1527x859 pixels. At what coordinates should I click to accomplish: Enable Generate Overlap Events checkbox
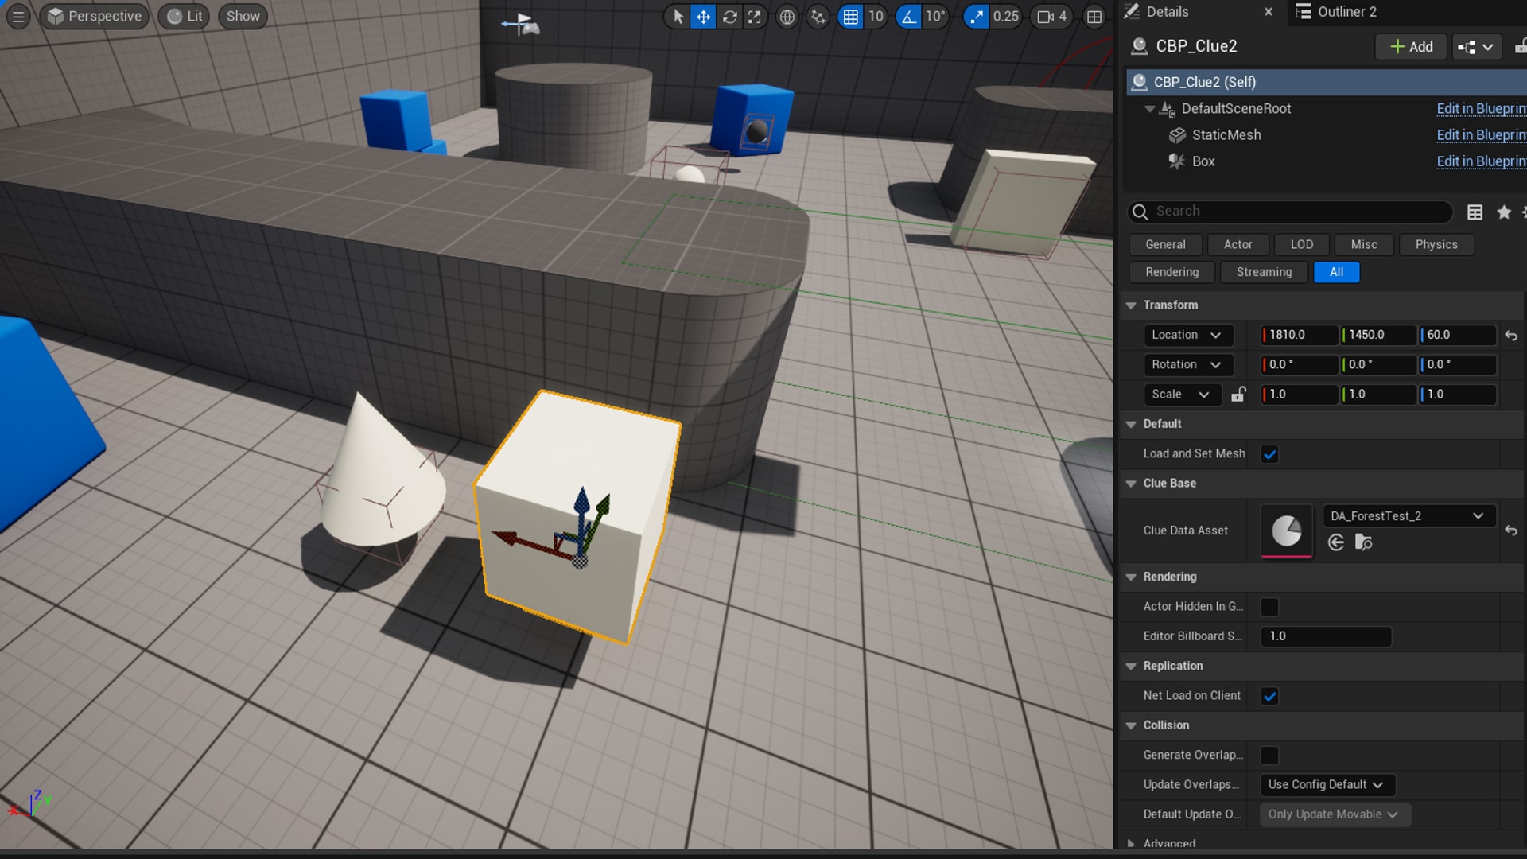pos(1270,754)
